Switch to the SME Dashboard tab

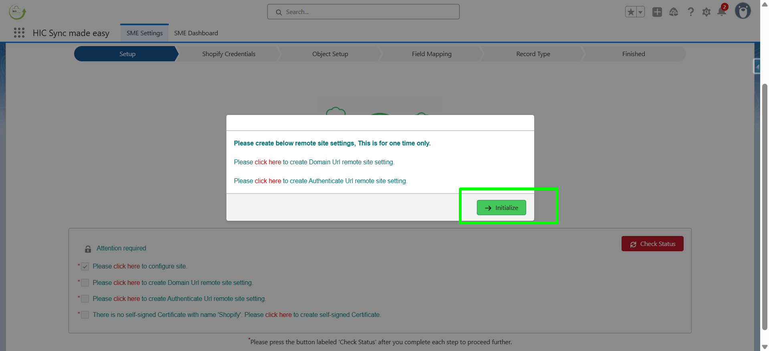(x=196, y=33)
